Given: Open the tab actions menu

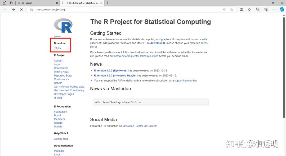Looking at the screenshot, I should click(x=11, y=3).
